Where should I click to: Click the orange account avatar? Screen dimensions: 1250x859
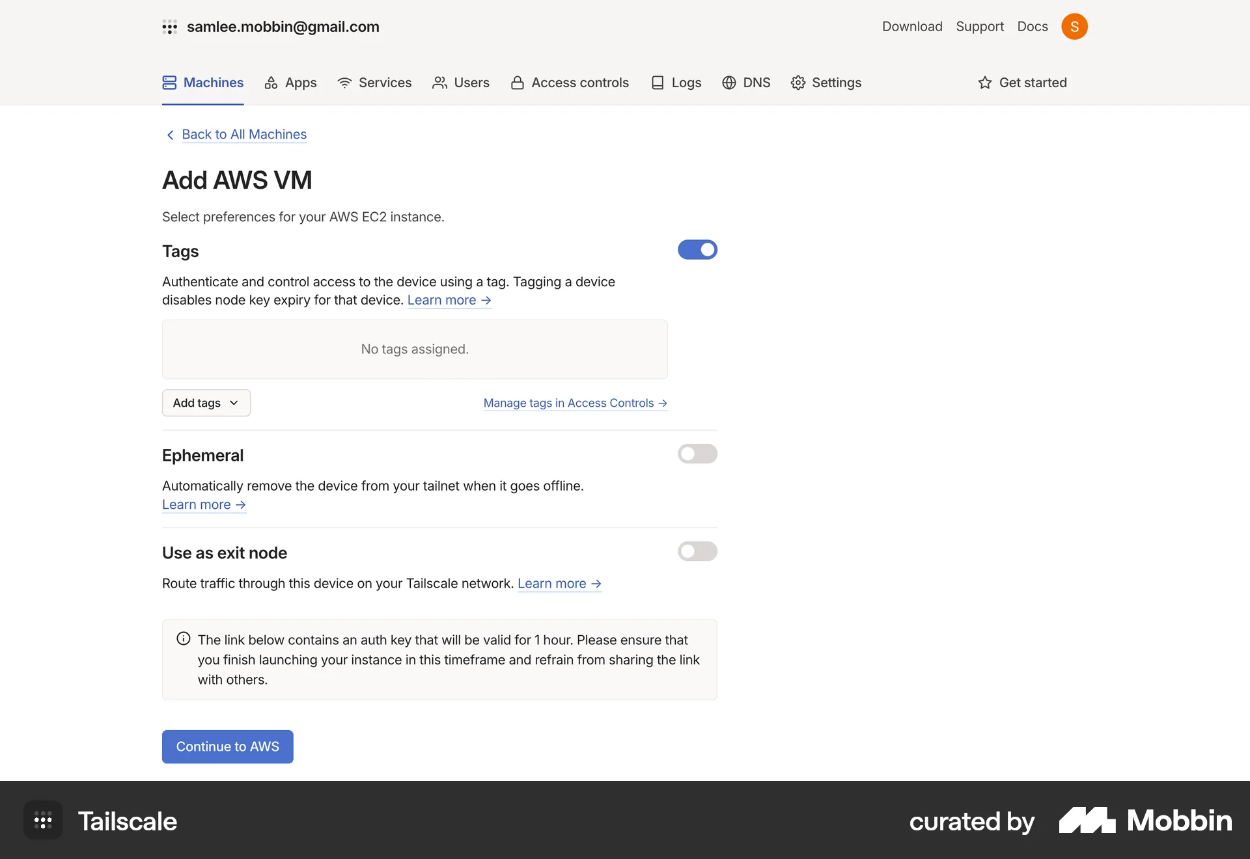tap(1074, 26)
